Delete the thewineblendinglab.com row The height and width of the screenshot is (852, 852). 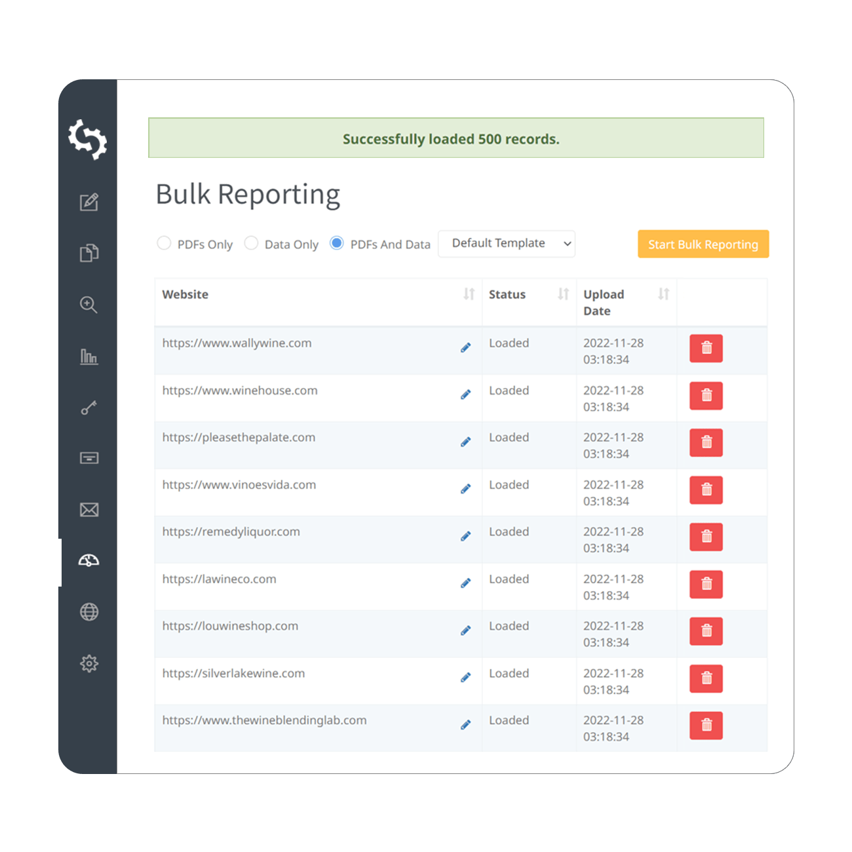click(706, 726)
